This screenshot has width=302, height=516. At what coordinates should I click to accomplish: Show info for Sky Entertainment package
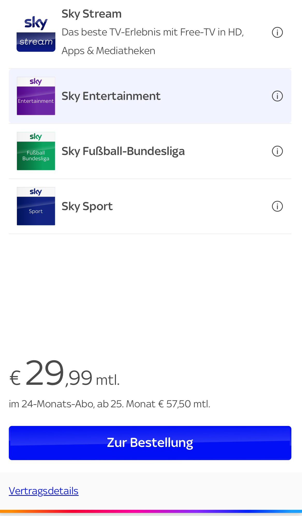277,96
